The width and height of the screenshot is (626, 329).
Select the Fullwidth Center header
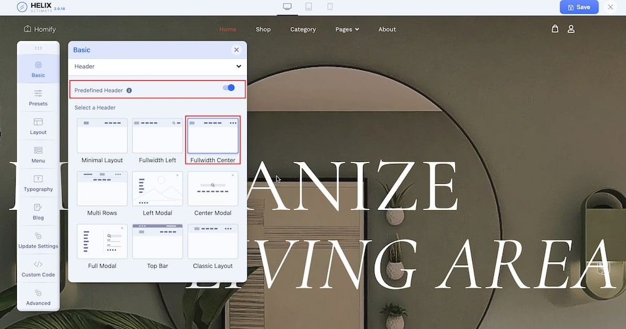[213, 141]
